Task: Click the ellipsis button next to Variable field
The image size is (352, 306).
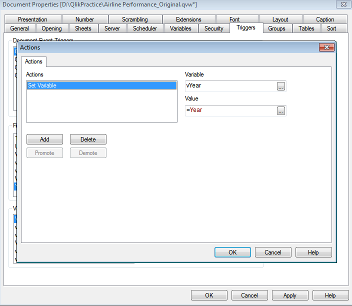Action: (280, 86)
